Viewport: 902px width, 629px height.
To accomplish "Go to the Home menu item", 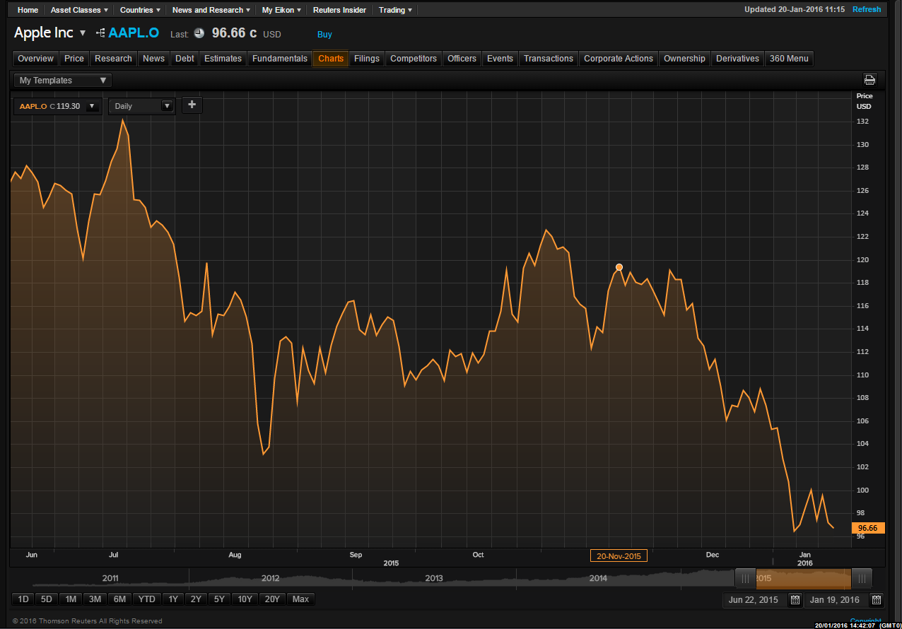I will 28,10.
